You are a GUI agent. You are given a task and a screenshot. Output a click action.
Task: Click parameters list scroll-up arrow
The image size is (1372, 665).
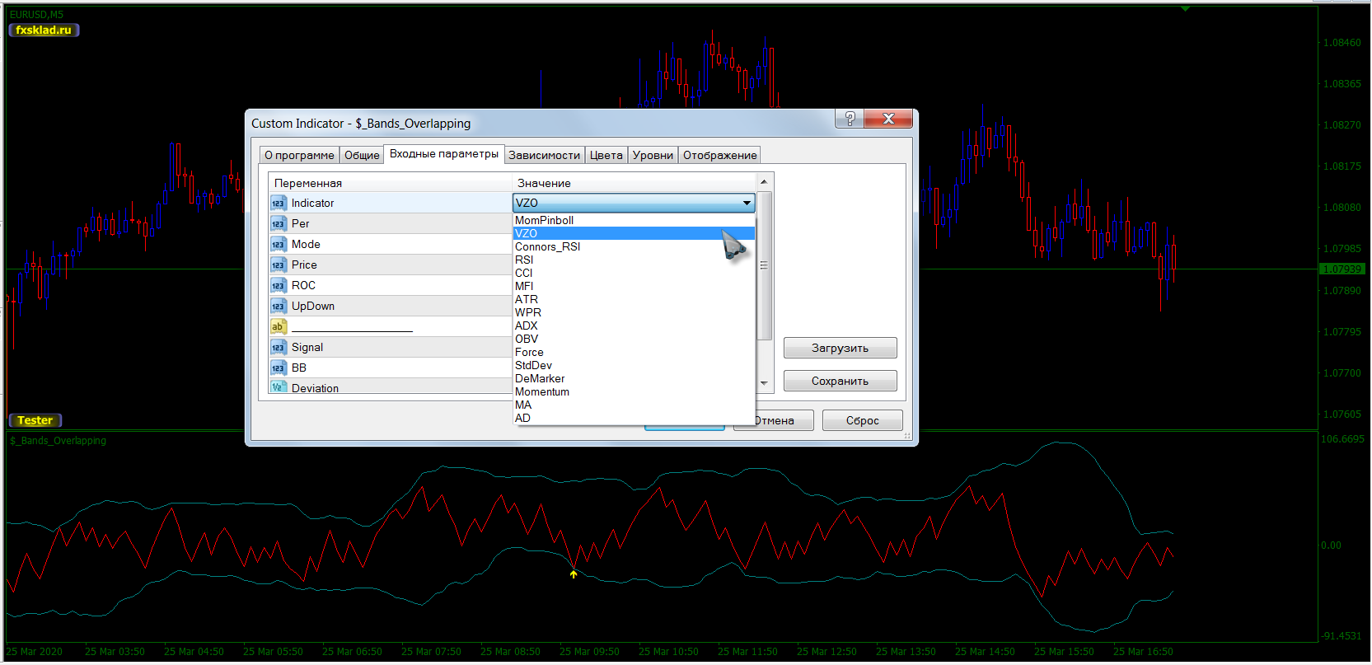tap(764, 182)
